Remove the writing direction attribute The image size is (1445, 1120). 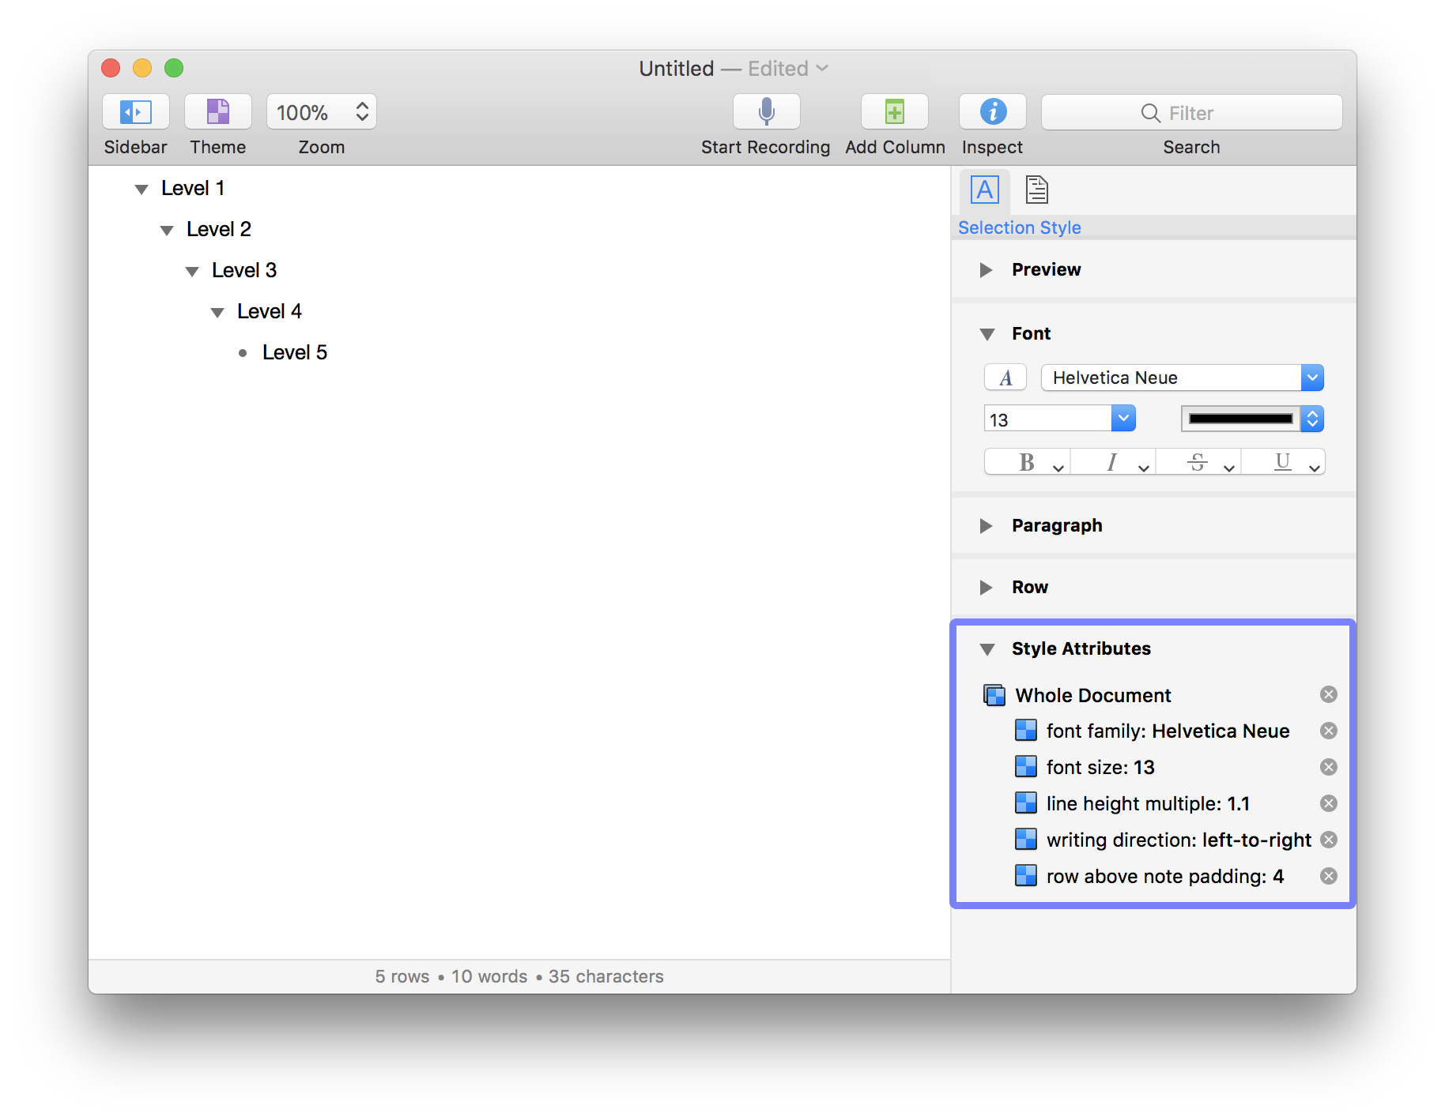pos(1329,840)
